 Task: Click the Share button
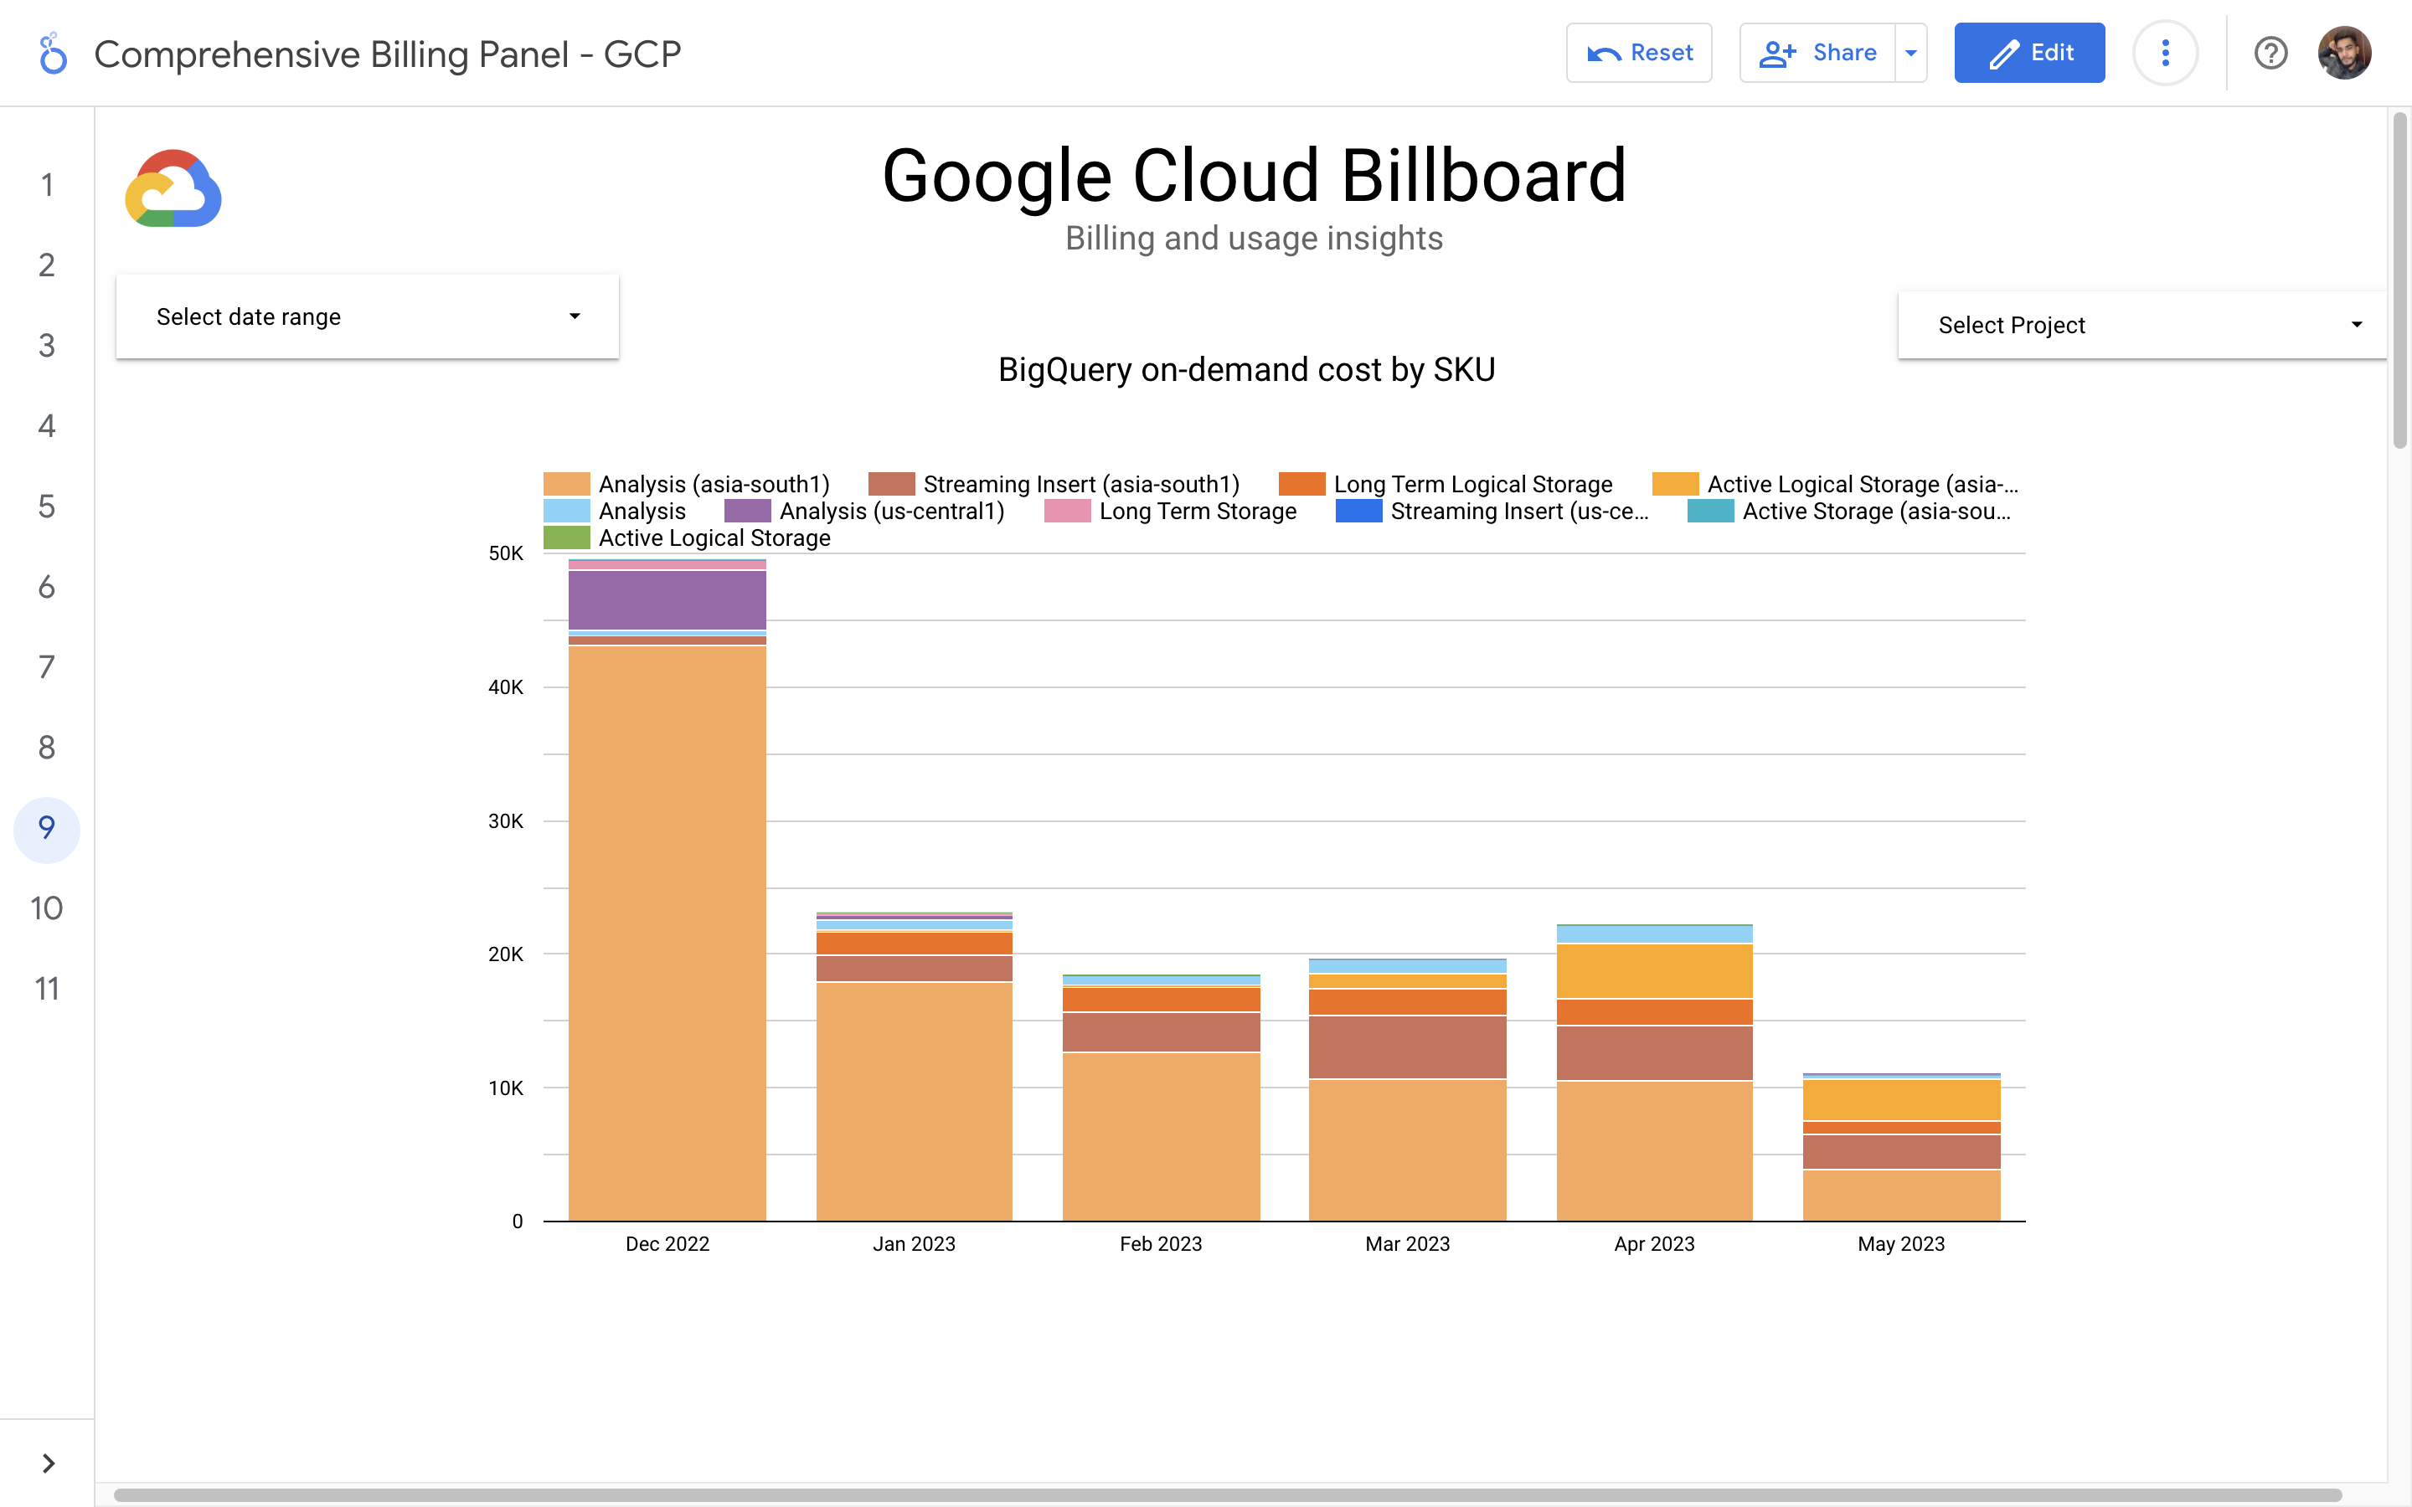pos(1818,53)
